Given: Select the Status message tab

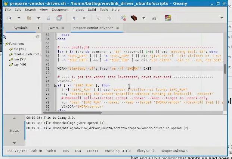Looking at the screenshot, I should point(14,131).
